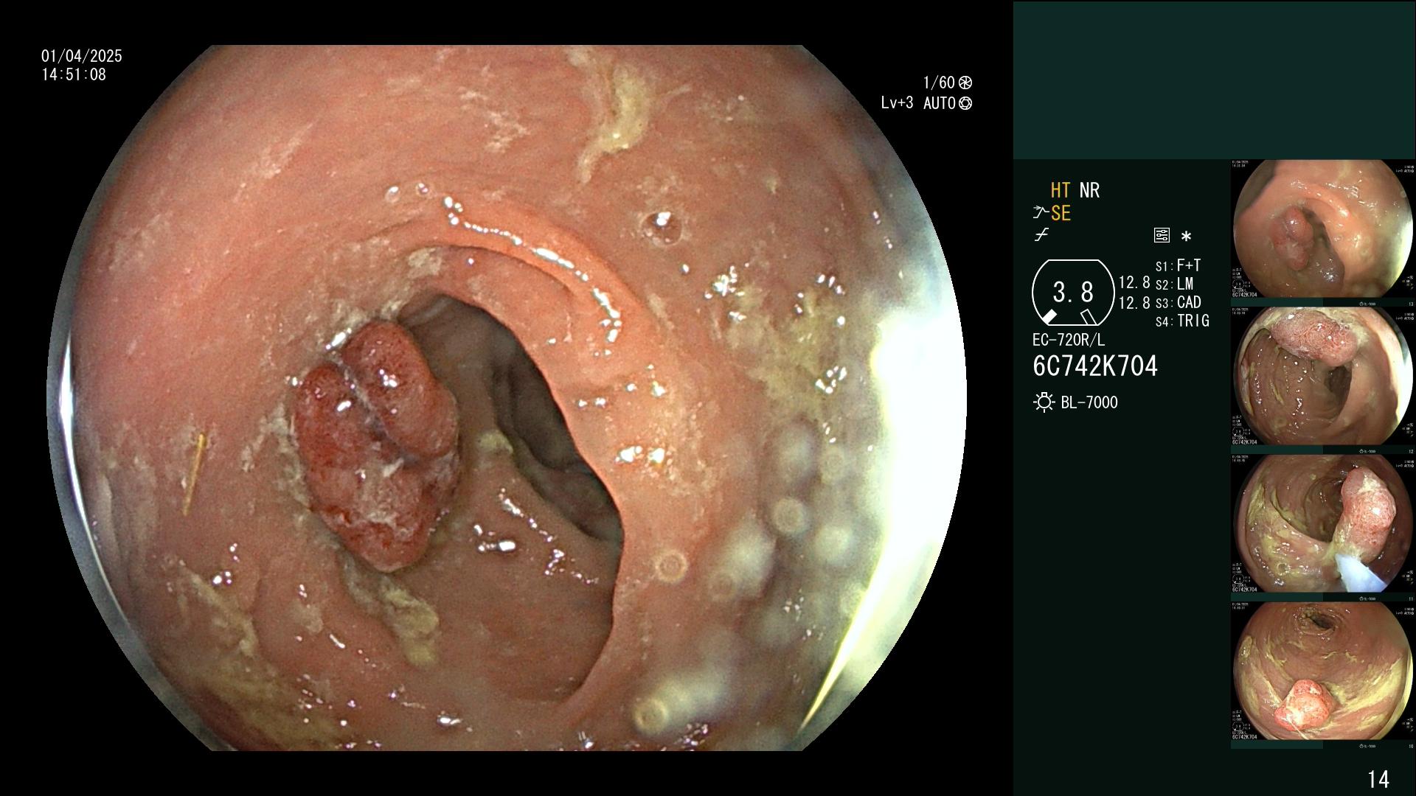Click the upper 12.8 diameter value
Image resolution: width=1416 pixels, height=796 pixels.
pos(1134,283)
